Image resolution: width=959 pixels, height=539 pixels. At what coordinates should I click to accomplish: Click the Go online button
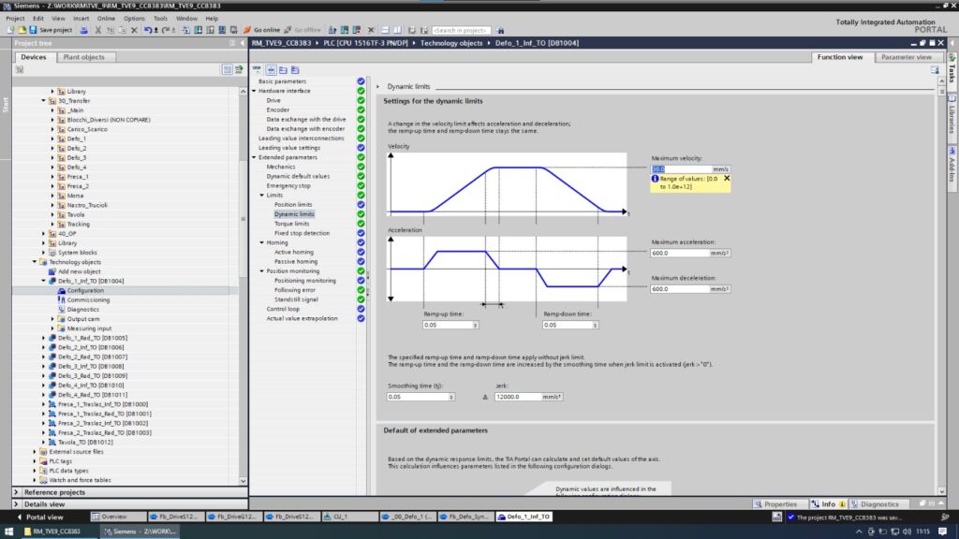pos(262,30)
